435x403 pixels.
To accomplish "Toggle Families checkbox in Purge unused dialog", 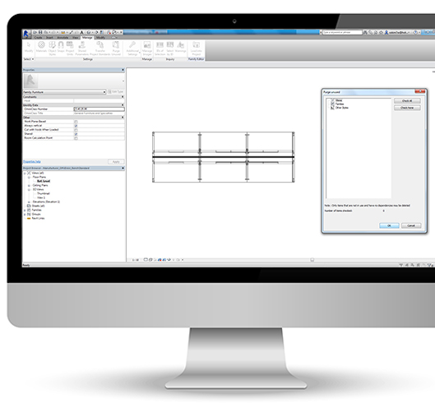I will click(332, 104).
